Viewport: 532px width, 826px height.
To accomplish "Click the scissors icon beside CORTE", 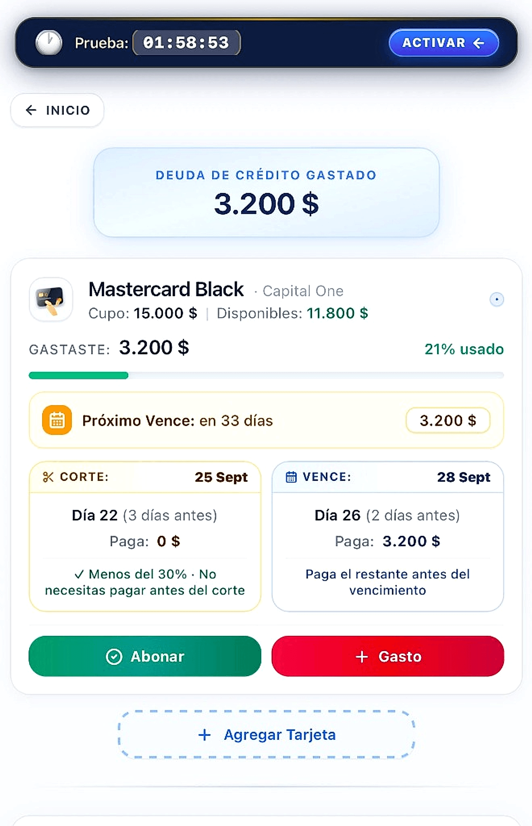I will (x=48, y=477).
